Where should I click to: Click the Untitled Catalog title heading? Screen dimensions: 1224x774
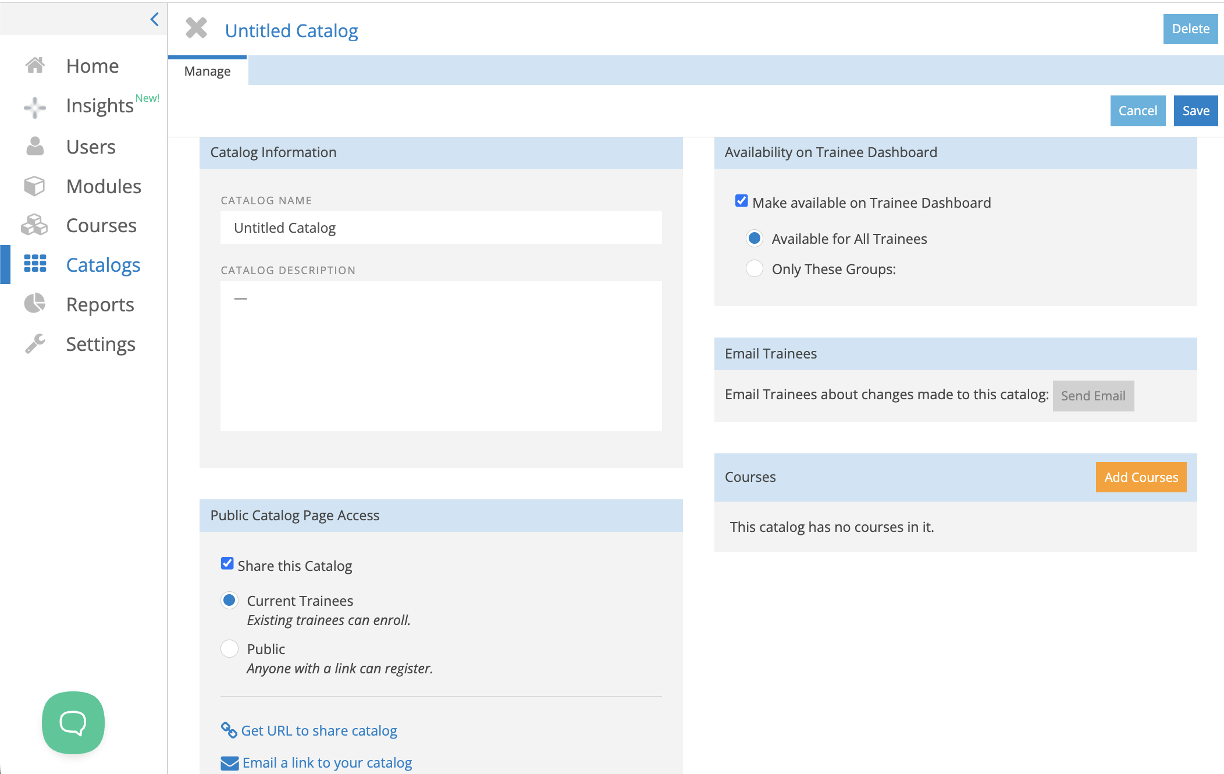[x=291, y=31]
